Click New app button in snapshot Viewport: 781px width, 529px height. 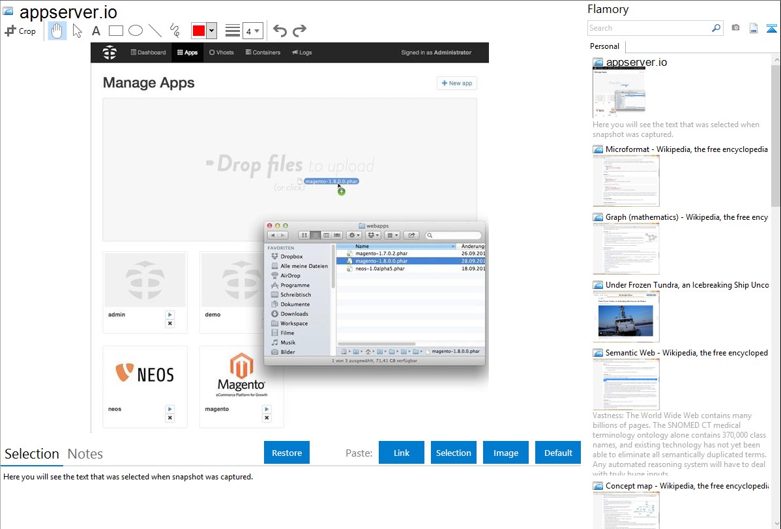457,83
